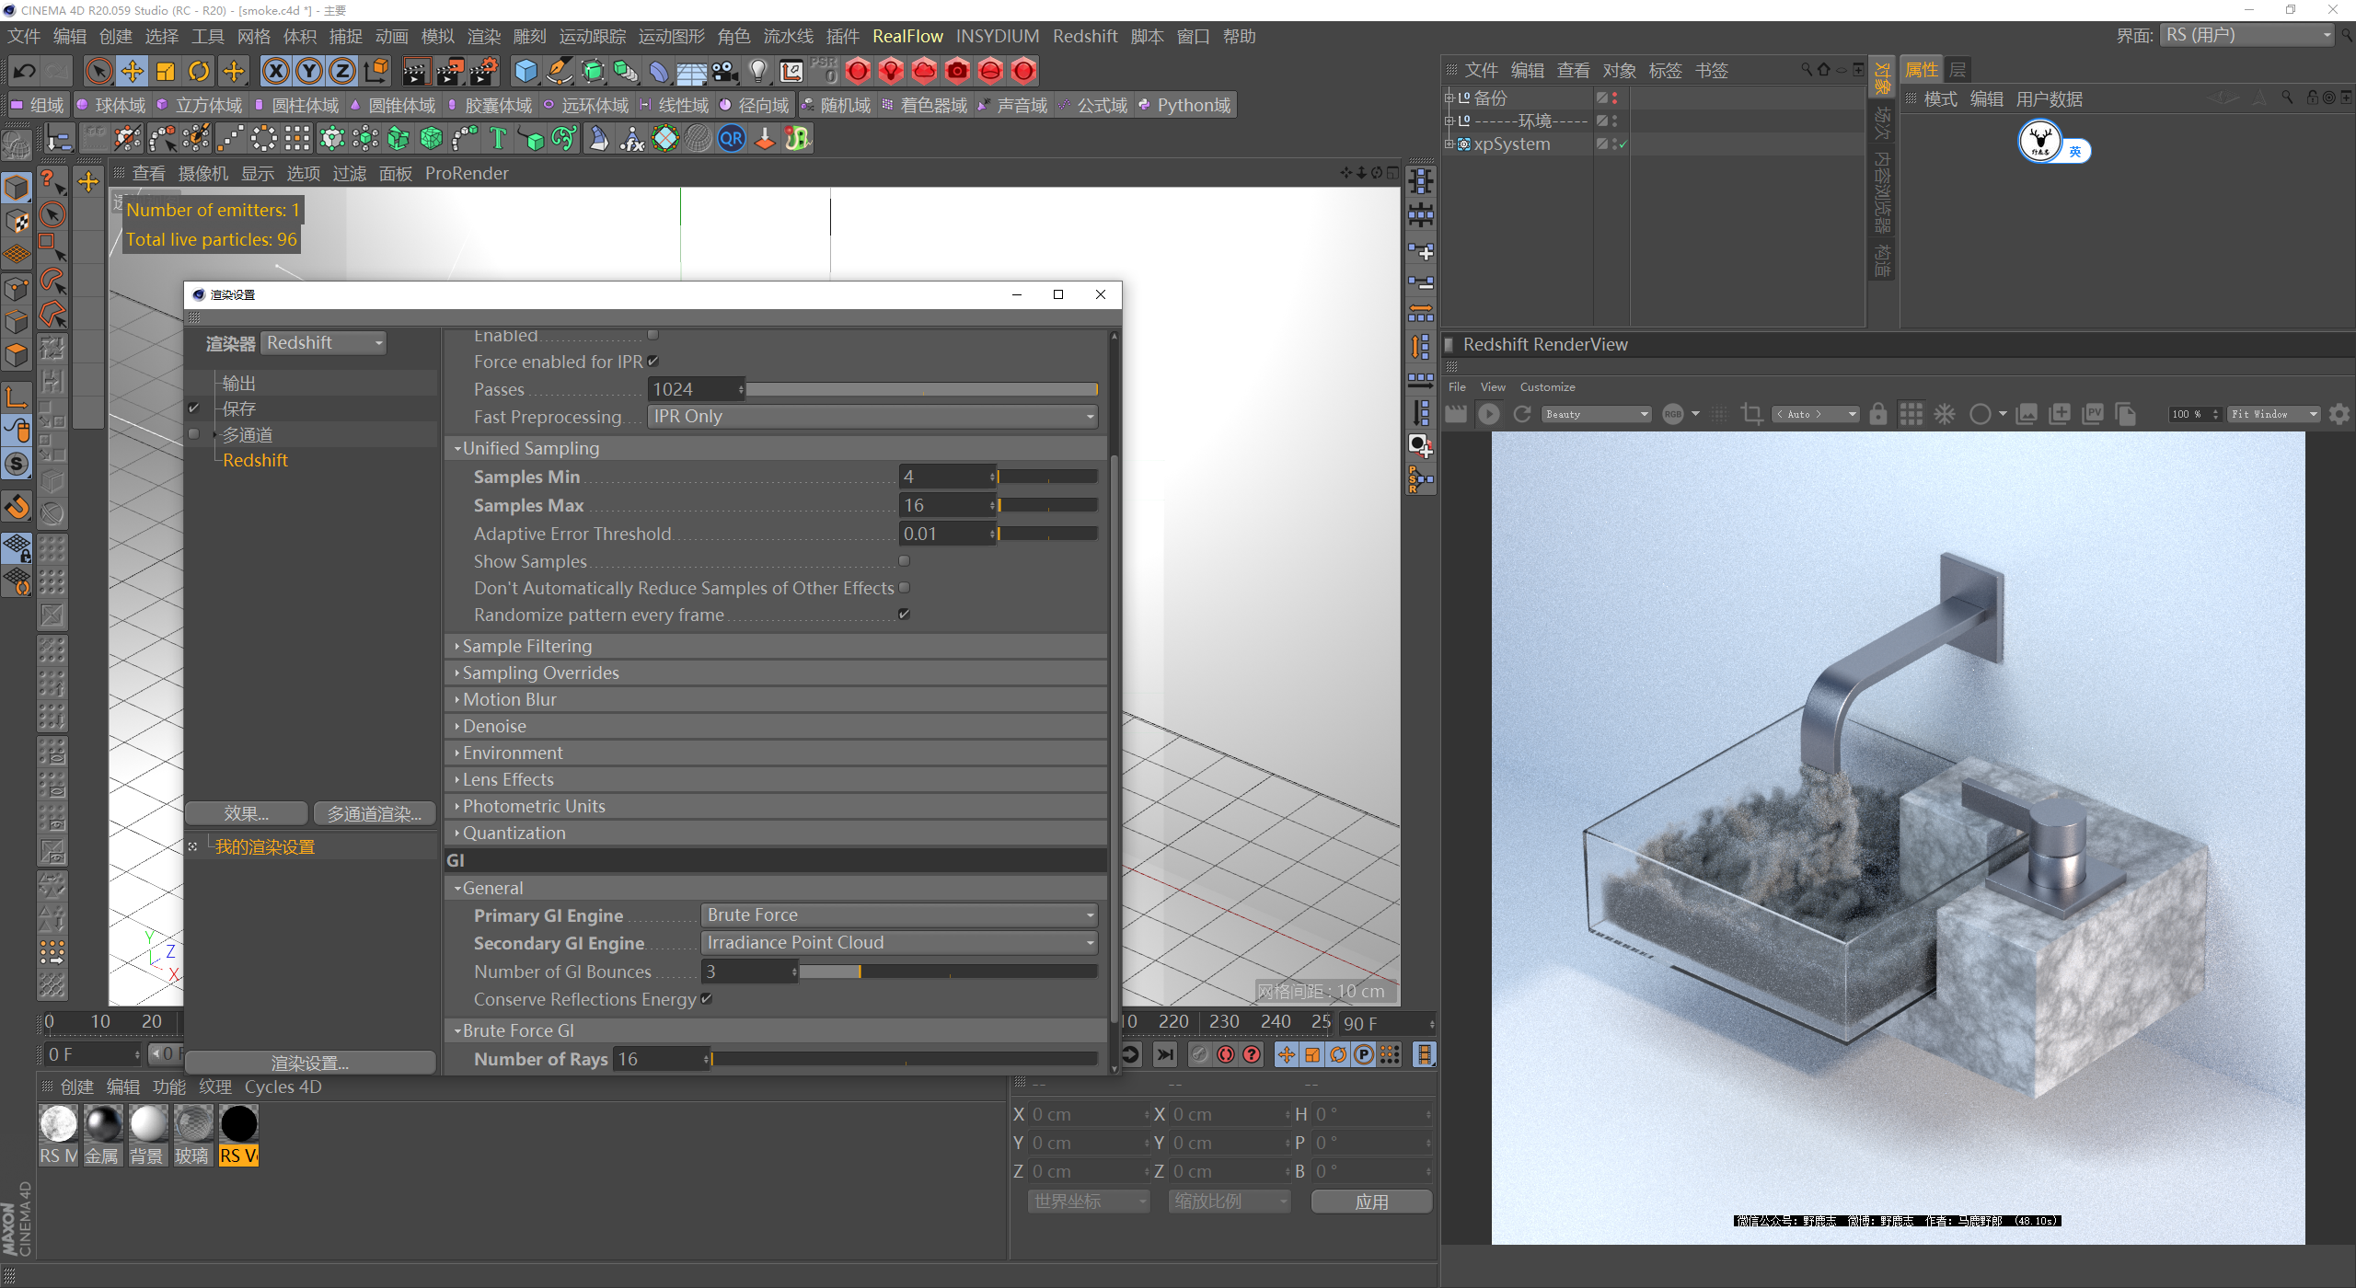Adjust the Samples Max slider
This screenshot has height=1288, width=2356.
(1047, 505)
